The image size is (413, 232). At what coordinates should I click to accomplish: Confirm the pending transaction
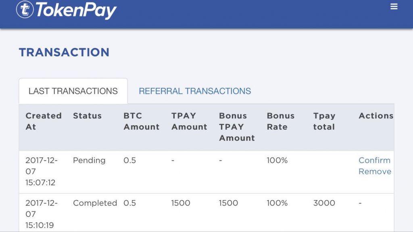[x=374, y=160]
